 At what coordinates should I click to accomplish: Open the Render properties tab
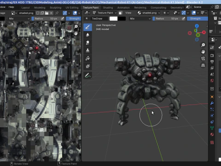(212, 55)
